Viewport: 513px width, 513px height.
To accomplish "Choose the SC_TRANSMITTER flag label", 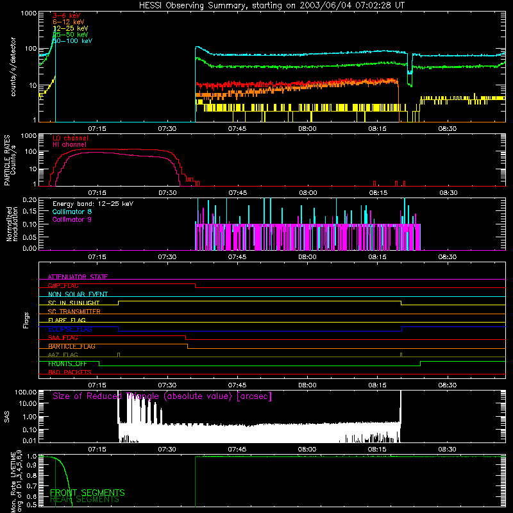I will tap(74, 312).
